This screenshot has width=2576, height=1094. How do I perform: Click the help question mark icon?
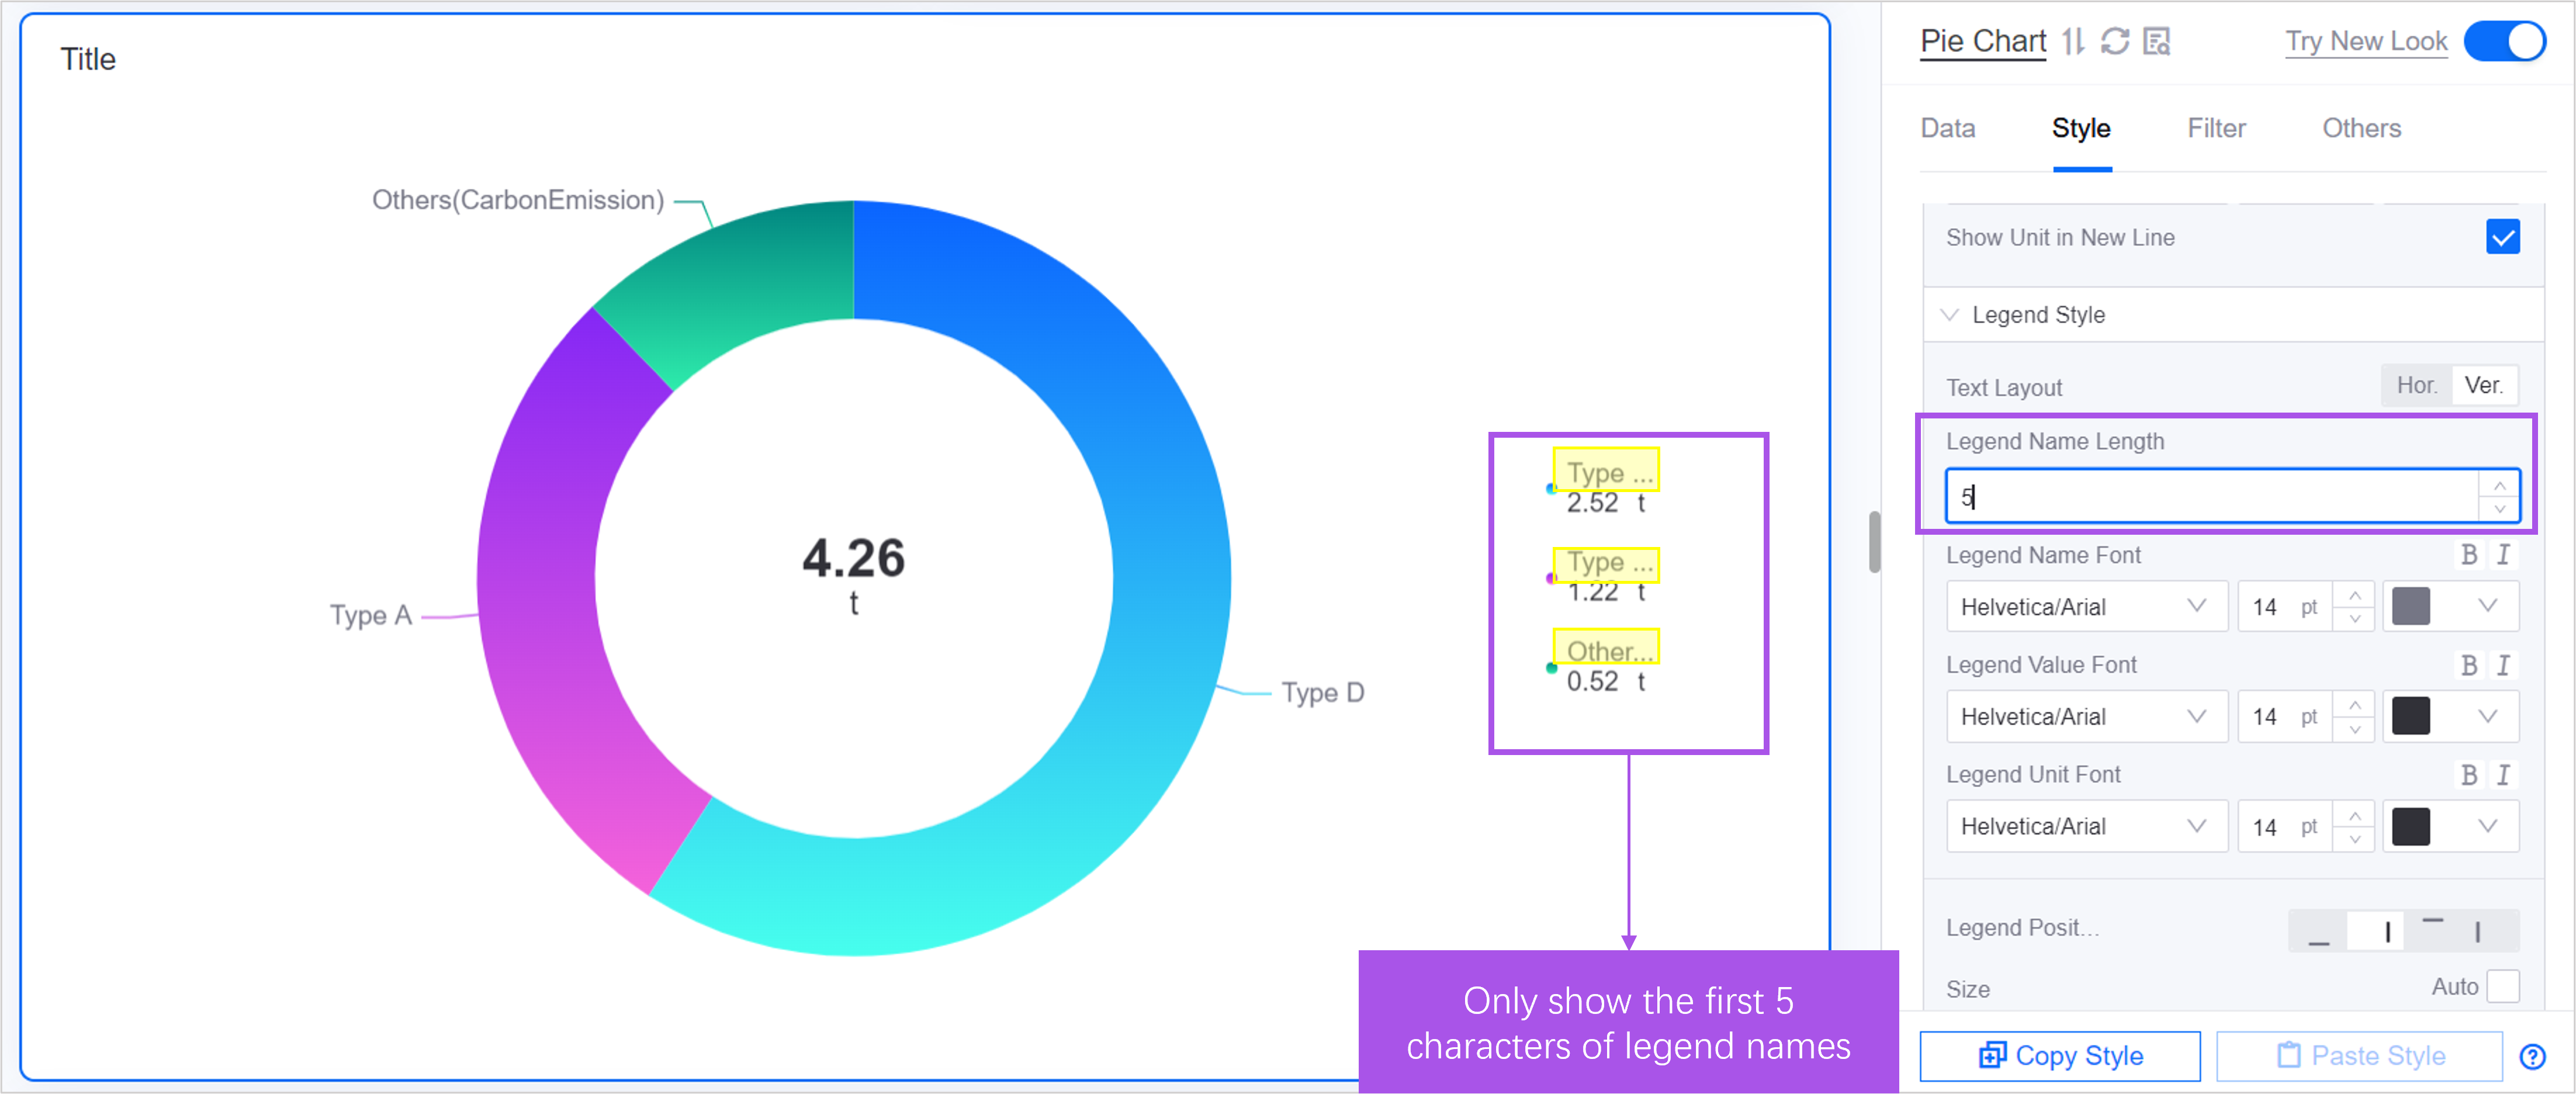[2532, 1056]
